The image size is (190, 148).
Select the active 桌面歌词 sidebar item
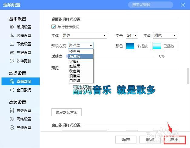tap(21, 81)
